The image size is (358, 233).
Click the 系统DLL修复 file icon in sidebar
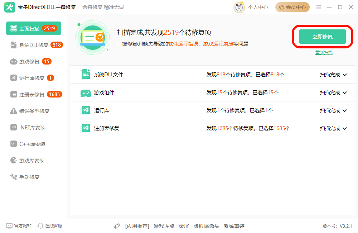pyautogui.click(x=14, y=45)
